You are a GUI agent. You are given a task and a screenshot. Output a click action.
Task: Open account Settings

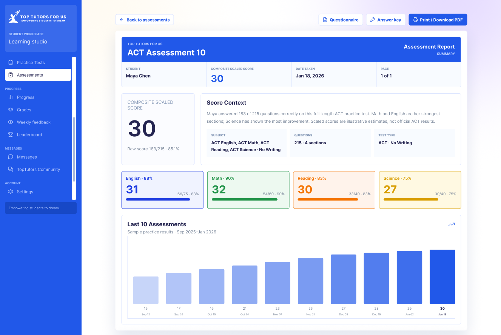pos(38,191)
